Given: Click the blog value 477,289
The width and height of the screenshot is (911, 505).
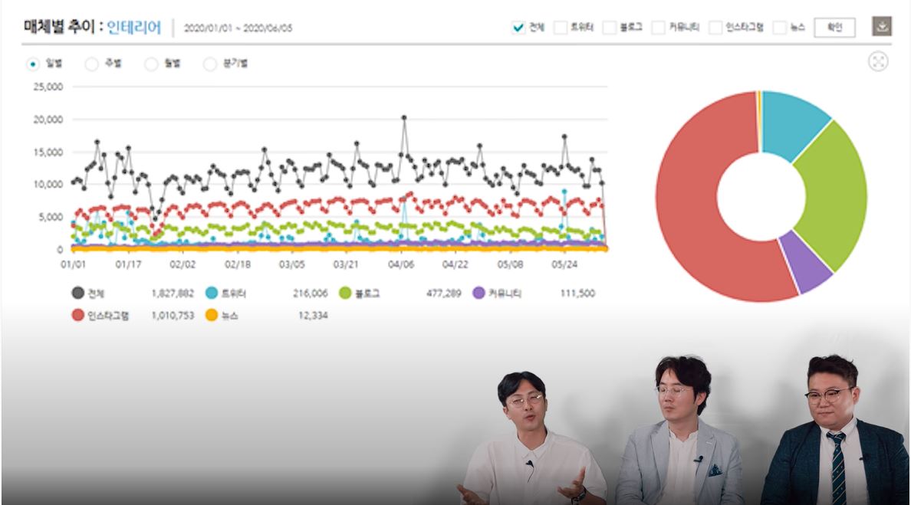Looking at the screenshot, I should [443, 293].
